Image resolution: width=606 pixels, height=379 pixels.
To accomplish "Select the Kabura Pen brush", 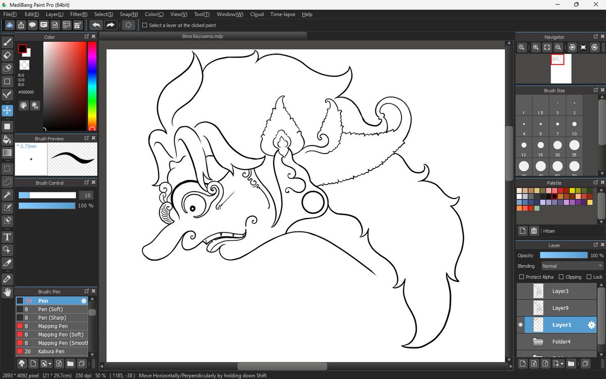I will 52,351.
